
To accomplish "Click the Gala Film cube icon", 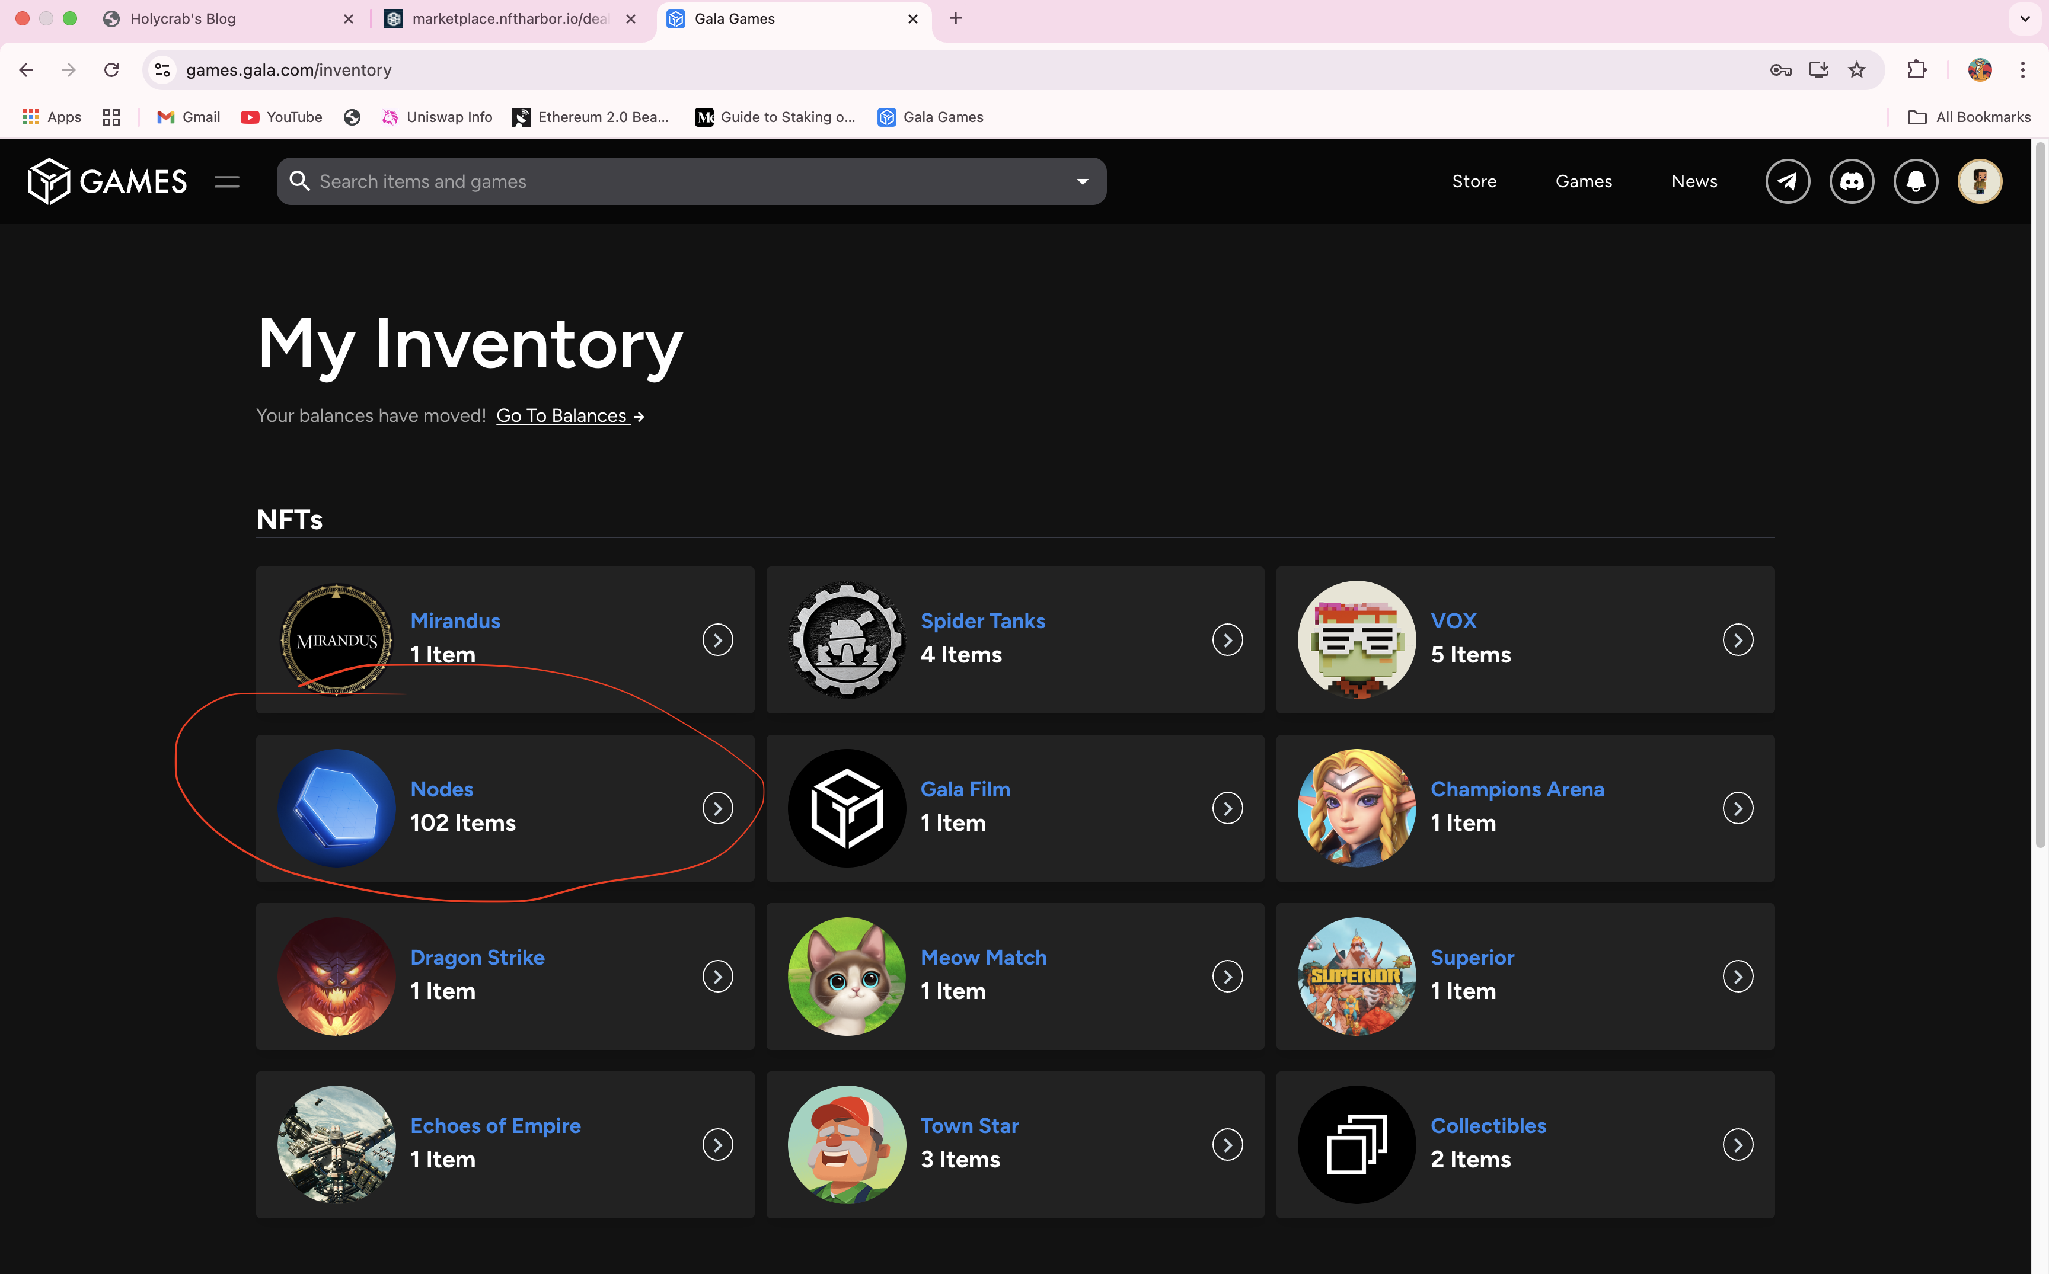I will click(846, 808).
